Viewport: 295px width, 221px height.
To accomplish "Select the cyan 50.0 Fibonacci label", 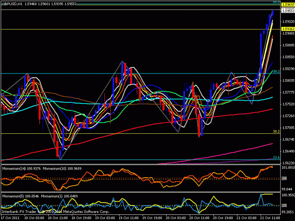I will click(x=277, y=2).
